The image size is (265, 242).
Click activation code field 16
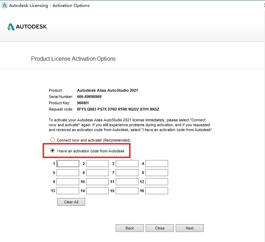coord(157,191)
